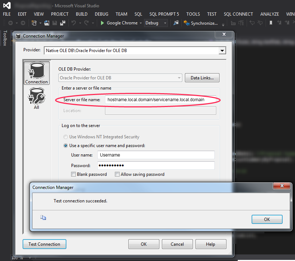
Task: Open the SQL PROMPT 5 menu
Action: point(164,14)
